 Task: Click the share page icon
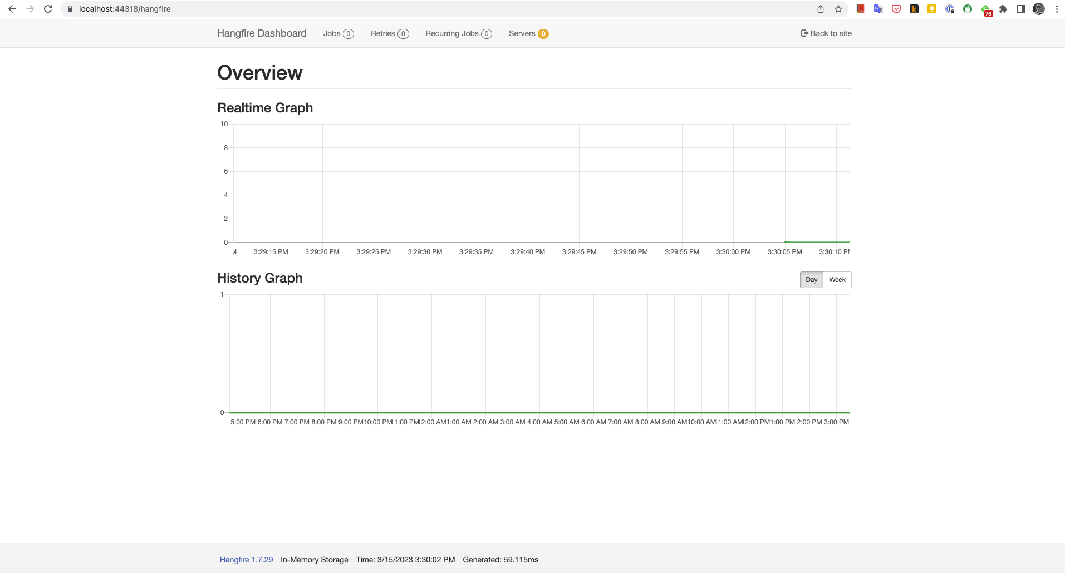pyautogui.click(x=821, y=9)
